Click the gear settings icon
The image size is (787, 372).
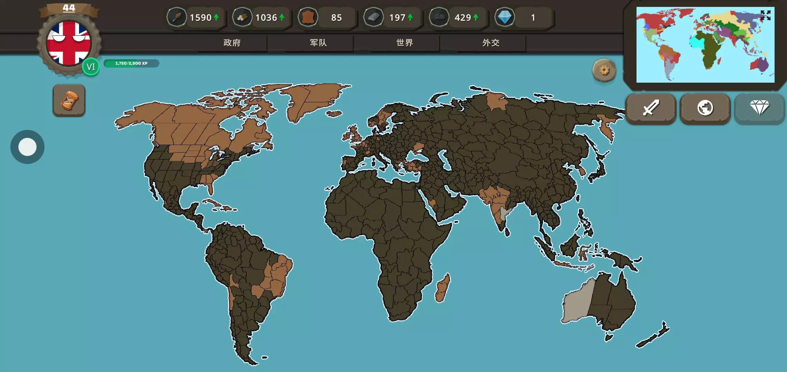pyautogui.click(x=604, y=71)
